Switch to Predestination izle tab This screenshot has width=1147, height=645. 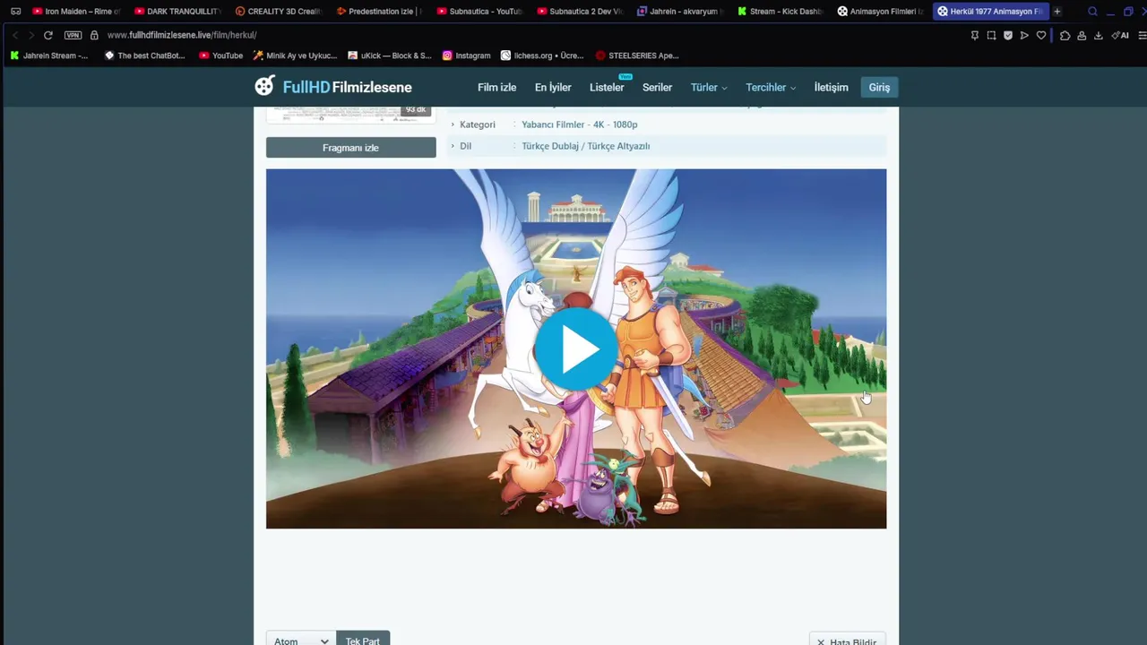tap(378, 12)
